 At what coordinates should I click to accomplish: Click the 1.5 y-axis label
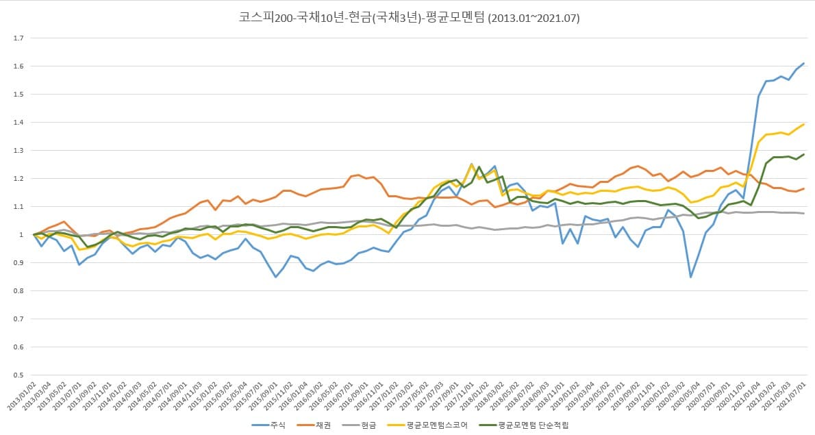(x=18, y=94)
